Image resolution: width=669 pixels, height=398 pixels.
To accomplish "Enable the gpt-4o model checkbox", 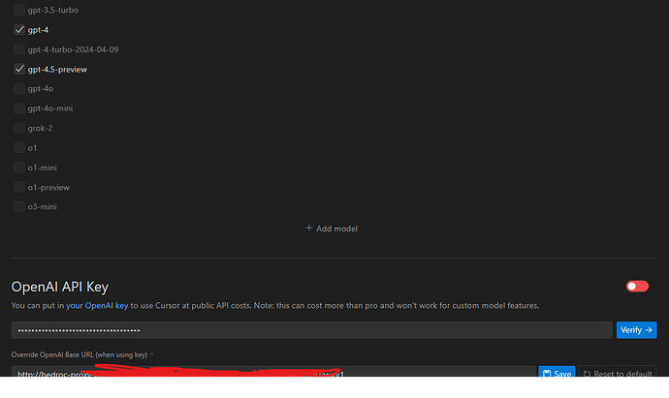I will click(19, 89).
